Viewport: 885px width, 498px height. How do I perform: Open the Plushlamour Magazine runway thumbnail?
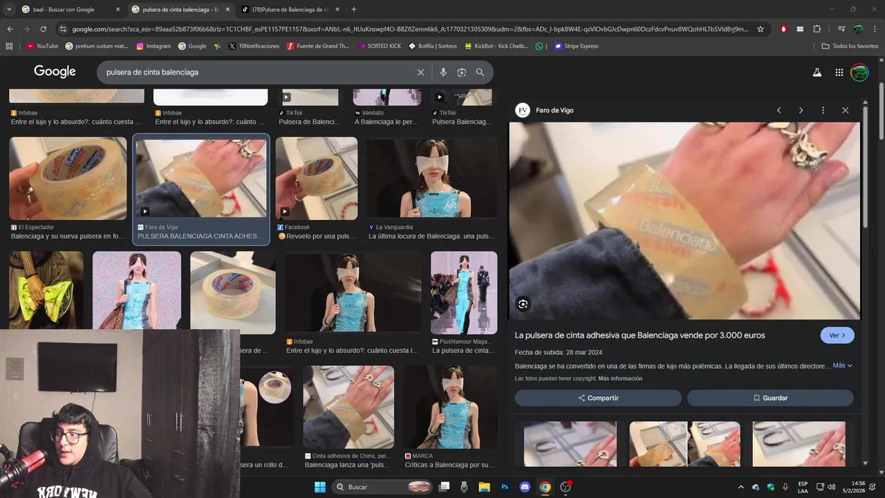click(x=464, y=293)
